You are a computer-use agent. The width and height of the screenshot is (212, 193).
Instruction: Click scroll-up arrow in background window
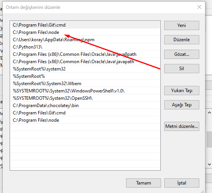click(209, 112)
